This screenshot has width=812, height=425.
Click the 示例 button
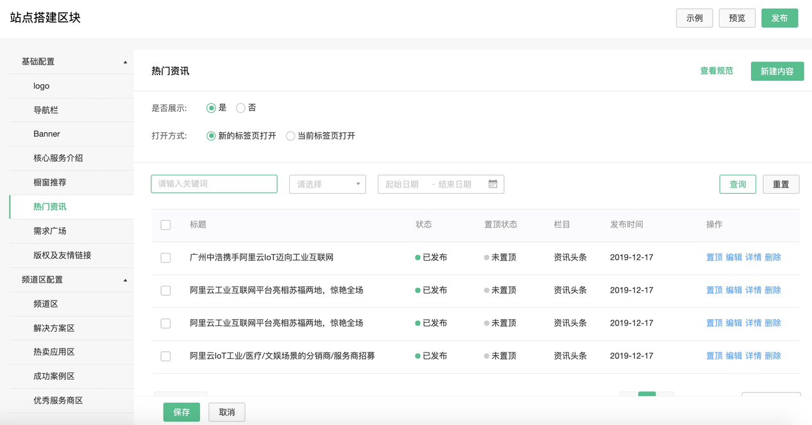(695, 18)
